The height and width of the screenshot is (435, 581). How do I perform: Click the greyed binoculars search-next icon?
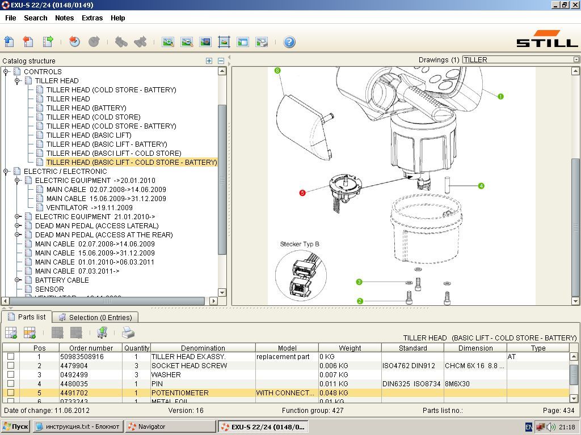141,42
